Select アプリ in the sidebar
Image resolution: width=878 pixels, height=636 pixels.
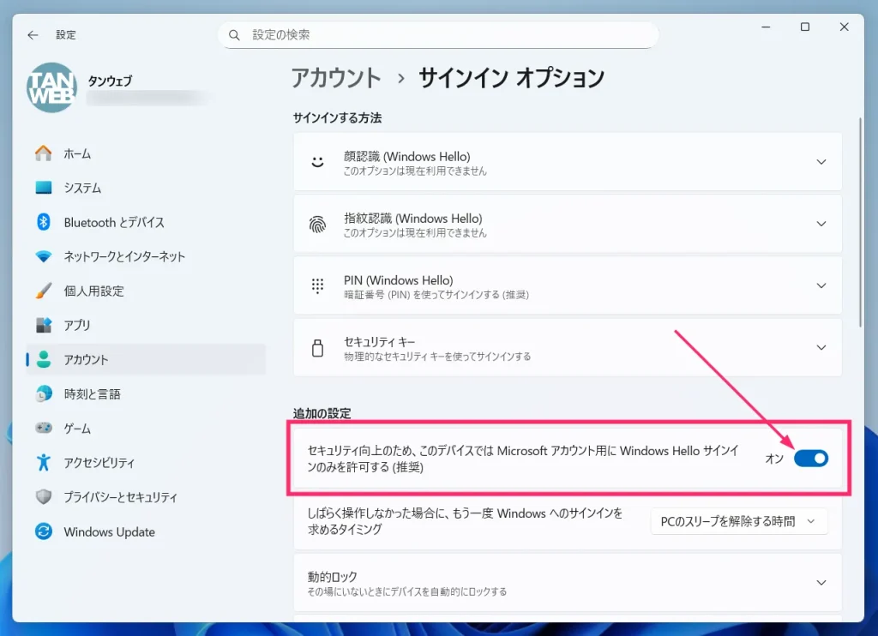(x=146, y=325)
